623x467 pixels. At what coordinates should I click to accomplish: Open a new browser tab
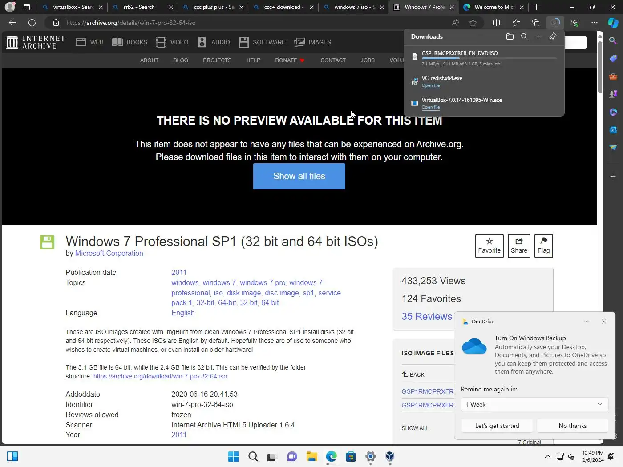click(536, 7)
